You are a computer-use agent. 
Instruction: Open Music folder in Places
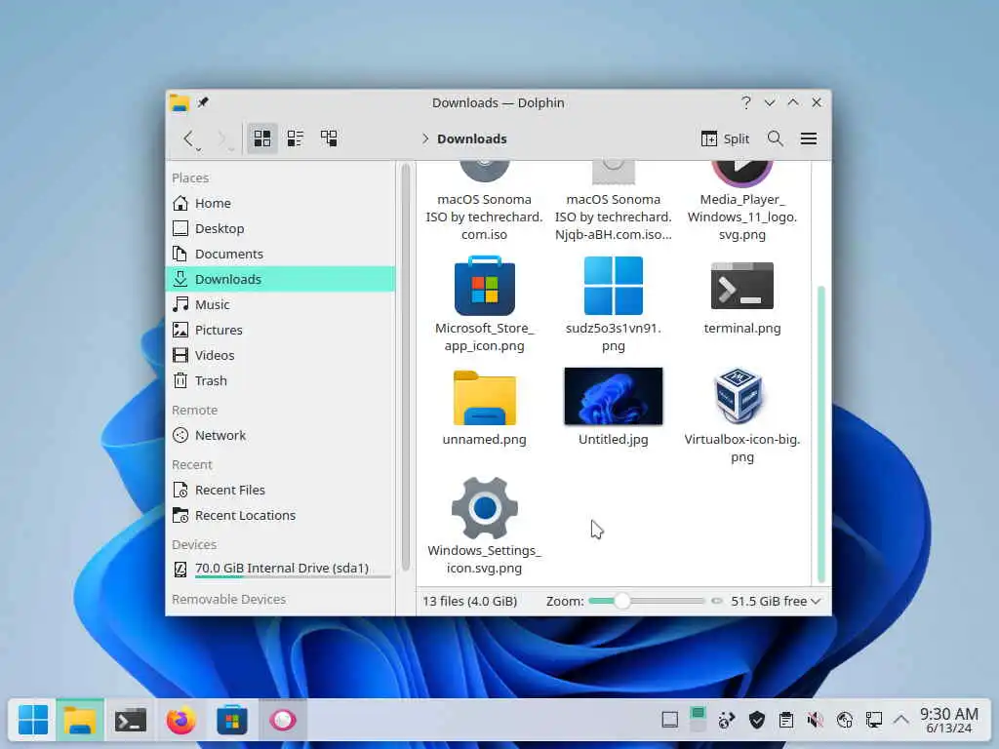(280, 304)
